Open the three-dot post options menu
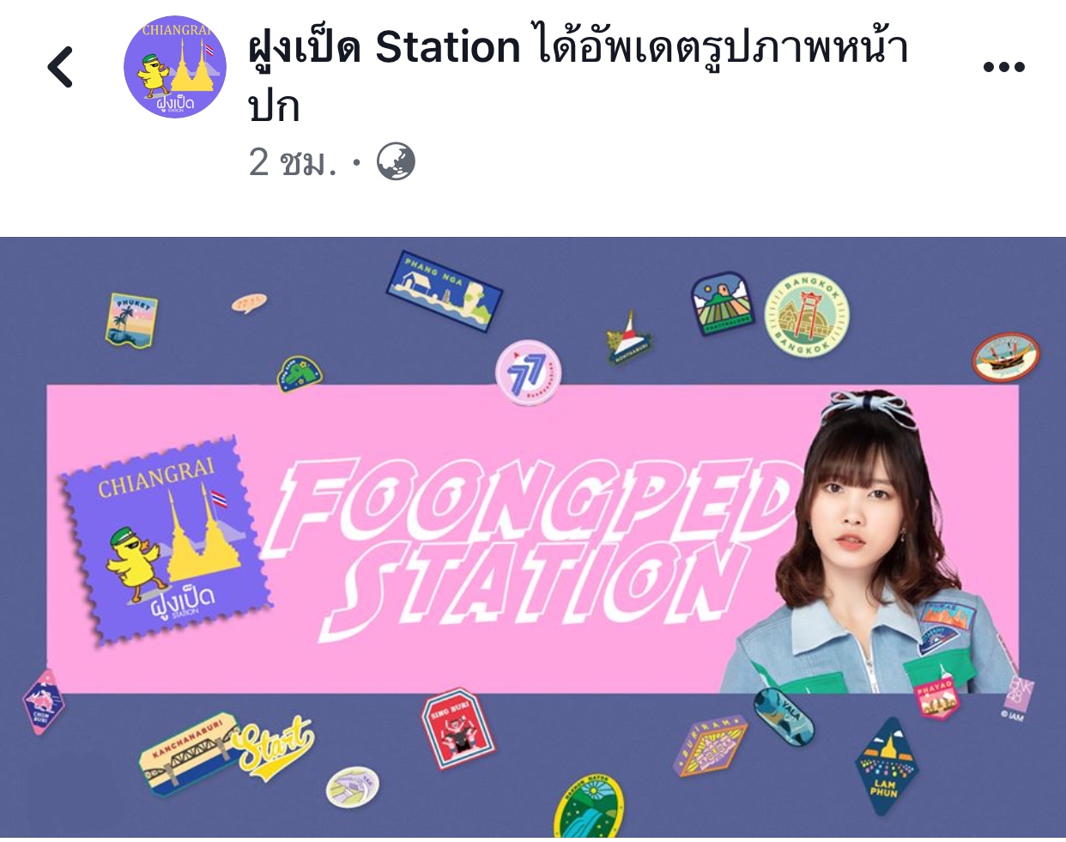 click(x=1003, y=67)
